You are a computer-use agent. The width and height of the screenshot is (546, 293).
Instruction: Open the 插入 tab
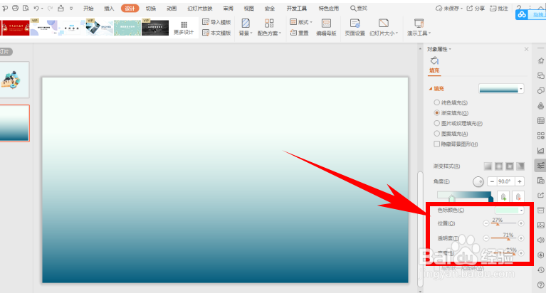[x=109, y=9]
